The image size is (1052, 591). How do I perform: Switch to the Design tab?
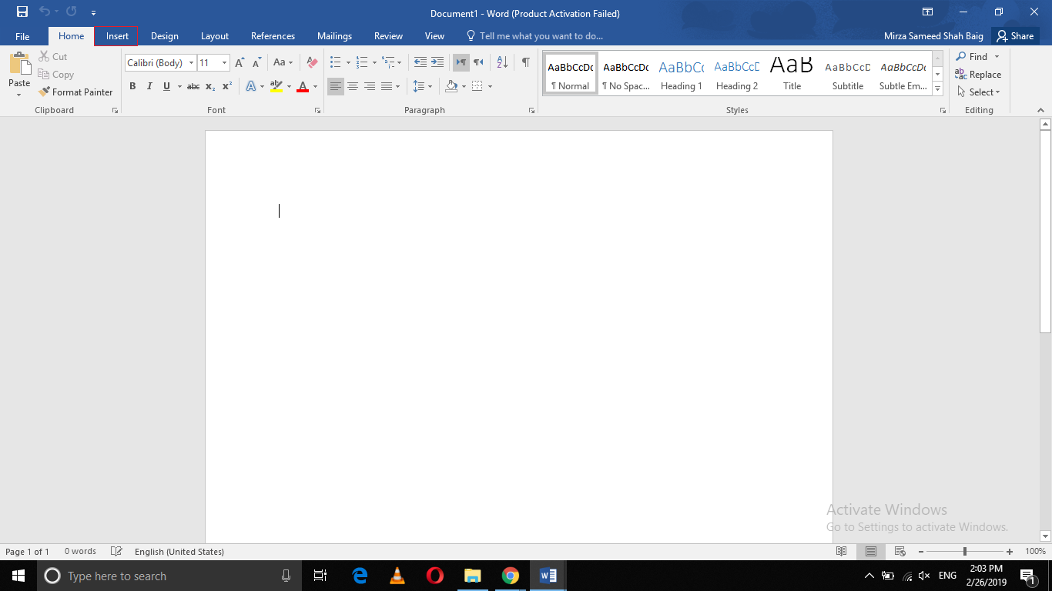coord(165,36)
